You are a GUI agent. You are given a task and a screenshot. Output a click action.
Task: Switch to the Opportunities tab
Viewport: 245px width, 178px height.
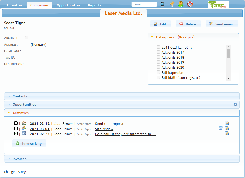tap(68, 5)
